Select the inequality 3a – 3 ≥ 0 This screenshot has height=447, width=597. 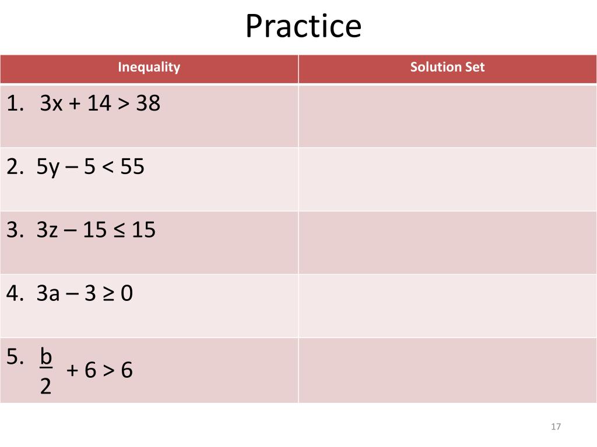click(x=85, y=294)
